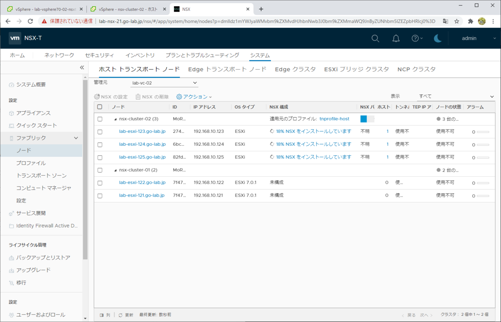501x322 pixels.
Task: Open lab-esxi-122.go-lab.jp node link
Action: point(142,182)
